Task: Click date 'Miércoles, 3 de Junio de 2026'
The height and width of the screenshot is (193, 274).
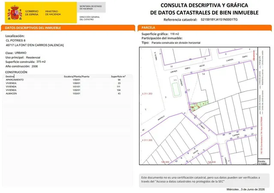Action: [x=246, y=190]
